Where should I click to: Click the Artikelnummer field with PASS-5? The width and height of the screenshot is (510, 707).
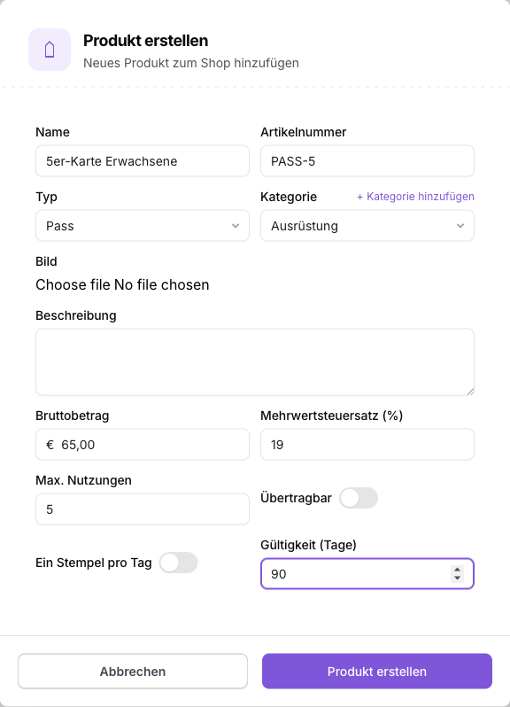coord(367,161)
